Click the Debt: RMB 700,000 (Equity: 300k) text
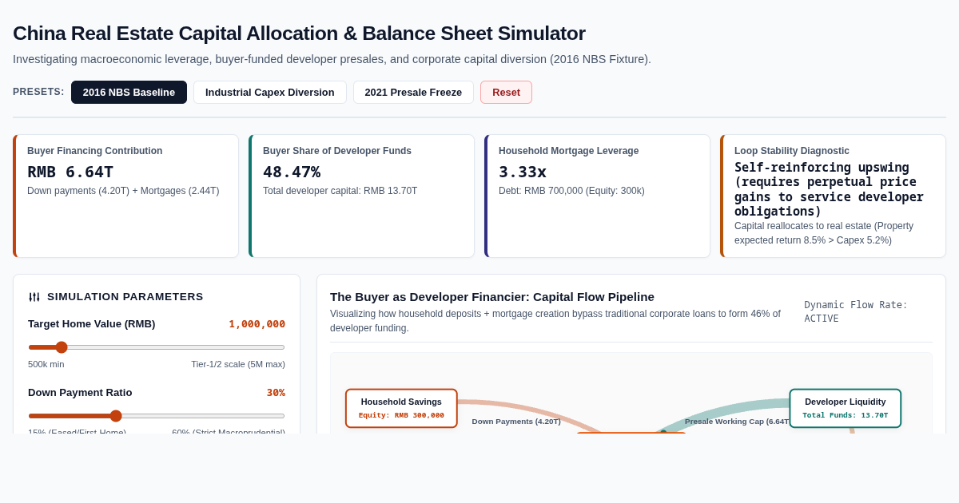Screen dimensions: 959x503 571,191
